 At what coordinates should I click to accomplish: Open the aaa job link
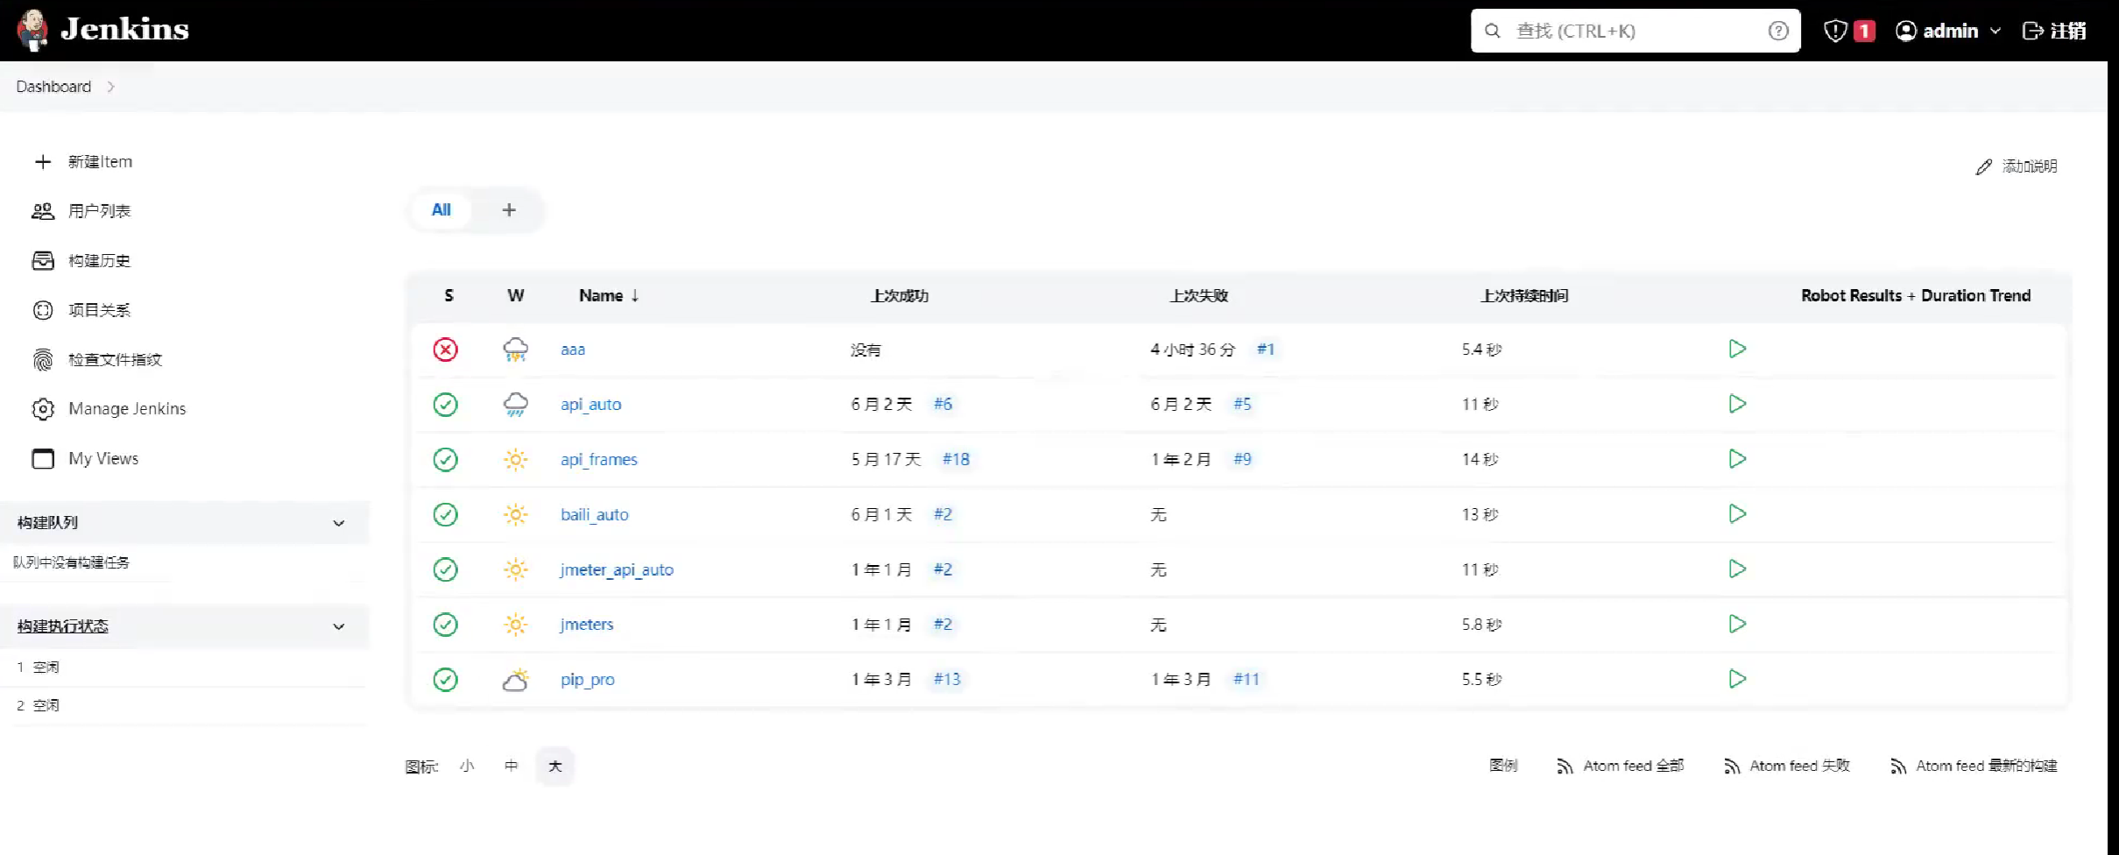click(573, 350)
